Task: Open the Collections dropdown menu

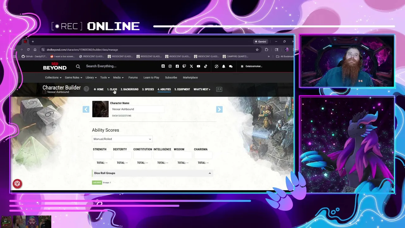Action: tap(53, 77)
